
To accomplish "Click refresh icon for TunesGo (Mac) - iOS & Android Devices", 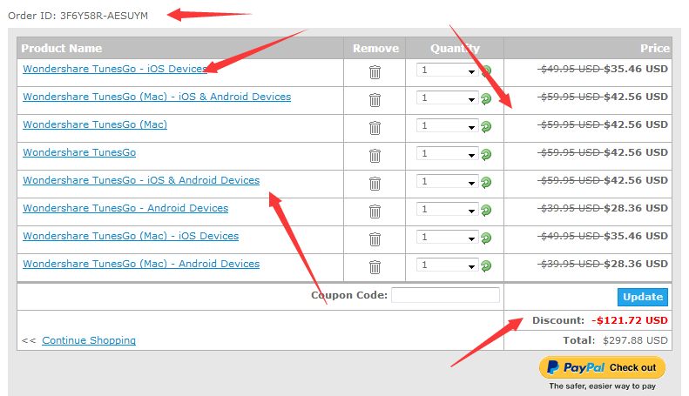I will point(486,98).
